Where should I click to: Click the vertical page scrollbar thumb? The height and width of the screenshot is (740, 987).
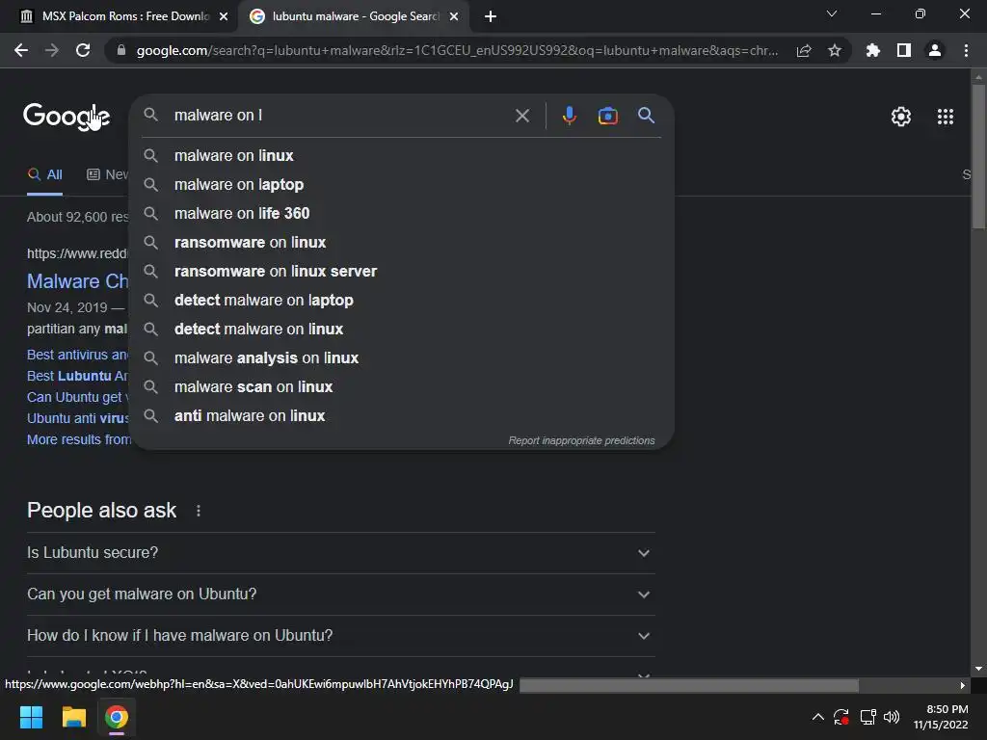click(x=978, y=157)
